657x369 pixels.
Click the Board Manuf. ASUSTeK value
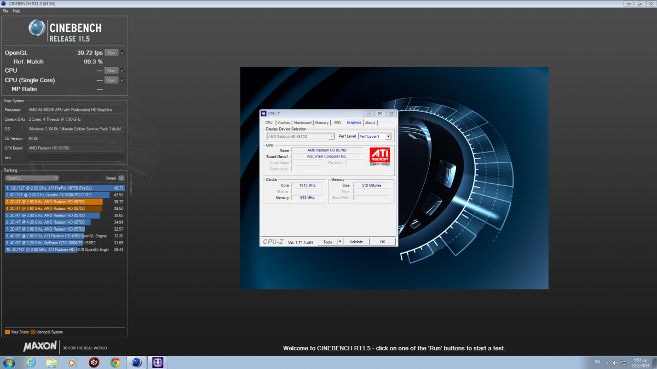click(x=327, y=156)
